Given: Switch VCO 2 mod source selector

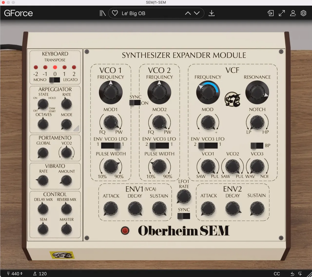Looking at the screenshot, I should coord(159,146).
